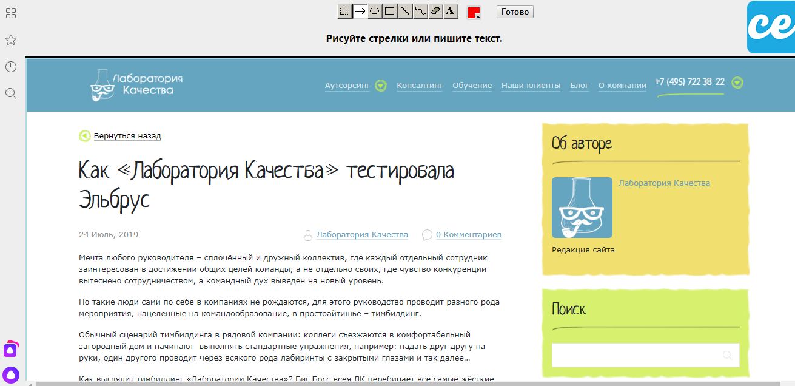Focus the sidebar search input field
This screenshot has height=386, width=795.
[x=646, y=355]
